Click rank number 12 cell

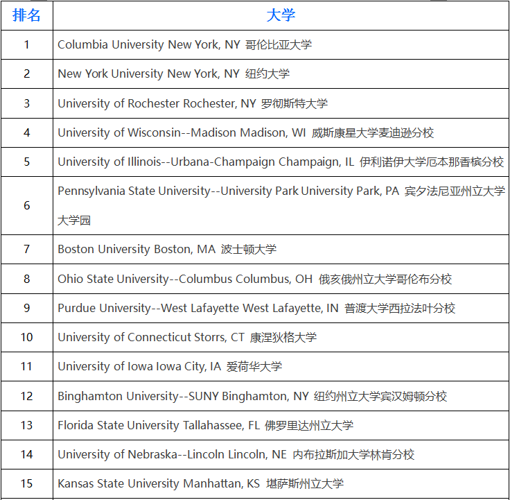click(26, 396)
